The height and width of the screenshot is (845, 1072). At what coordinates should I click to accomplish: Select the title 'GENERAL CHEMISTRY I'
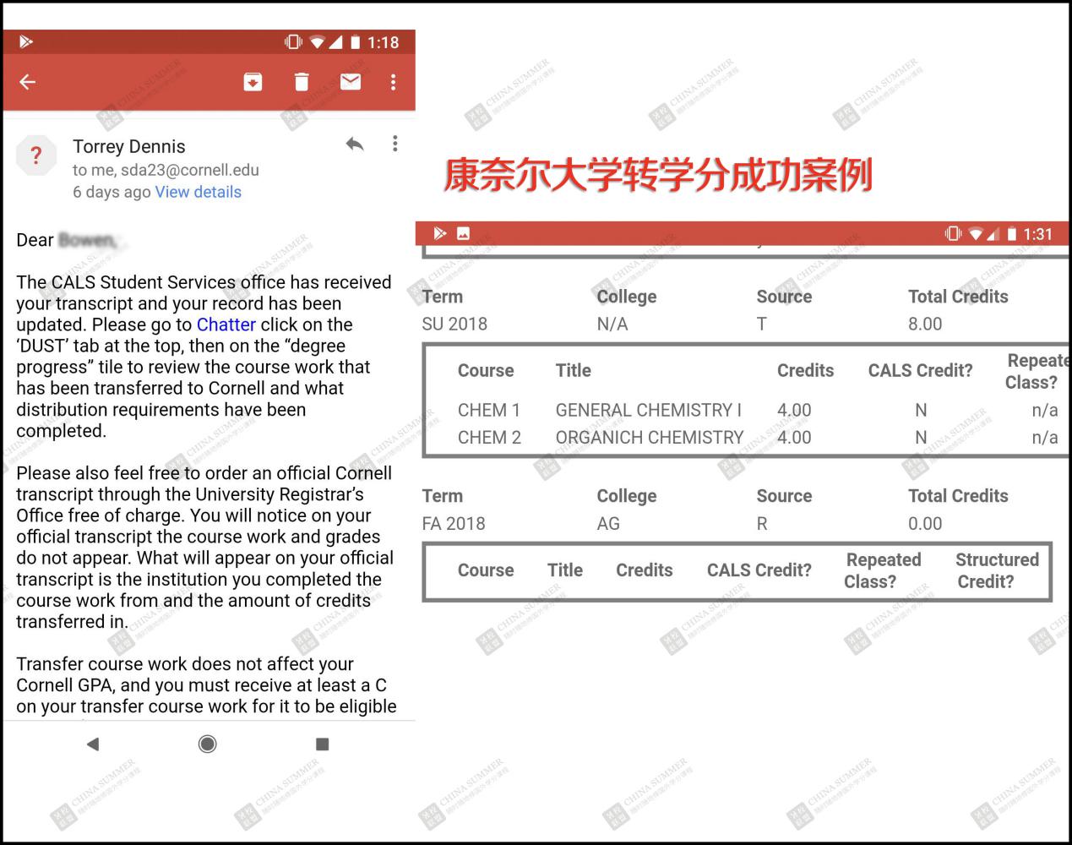click(x=649, y=410)
